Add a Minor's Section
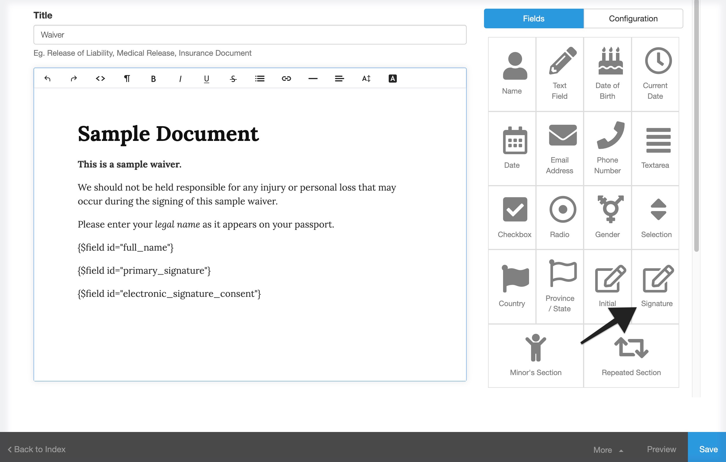726x462 pixels. 536,356
